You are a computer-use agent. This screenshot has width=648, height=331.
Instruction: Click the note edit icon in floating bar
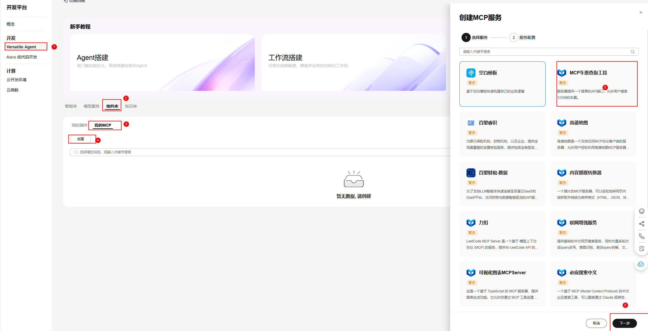pos(641,249)
